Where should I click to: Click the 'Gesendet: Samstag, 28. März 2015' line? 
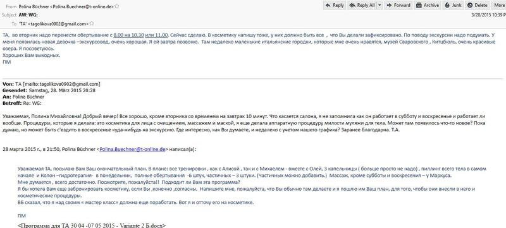[49, 90]
